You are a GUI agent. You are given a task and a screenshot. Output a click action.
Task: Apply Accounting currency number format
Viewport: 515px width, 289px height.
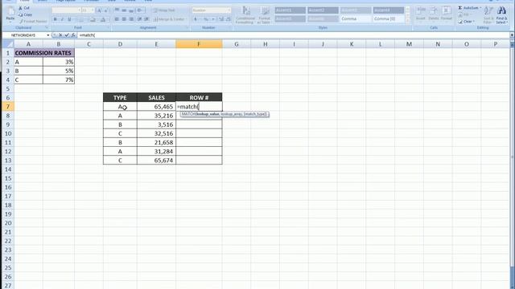click(x=196, y=19)
